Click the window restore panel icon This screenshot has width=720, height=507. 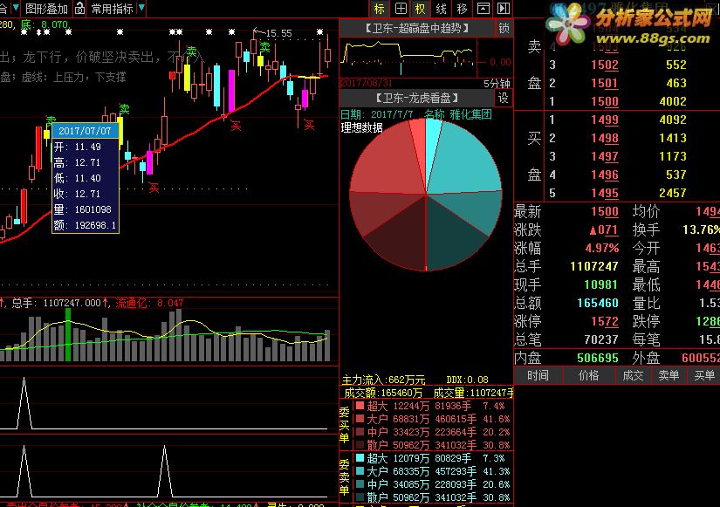tap(483, 8)
